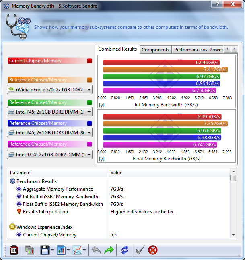Click the Float Memory Bandwidth [y] axis toggle
Viewport: 245px width, 260px height.
101,159
